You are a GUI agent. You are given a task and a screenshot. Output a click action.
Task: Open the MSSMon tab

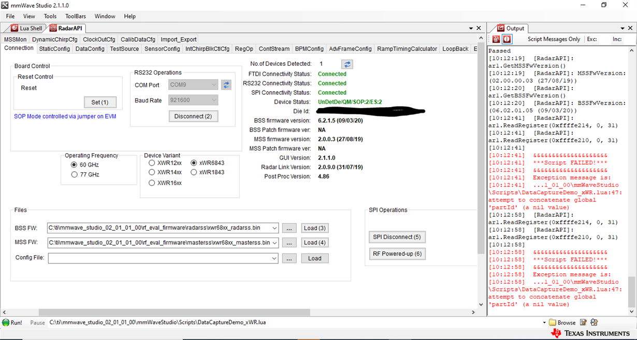(x=15, y=39)
